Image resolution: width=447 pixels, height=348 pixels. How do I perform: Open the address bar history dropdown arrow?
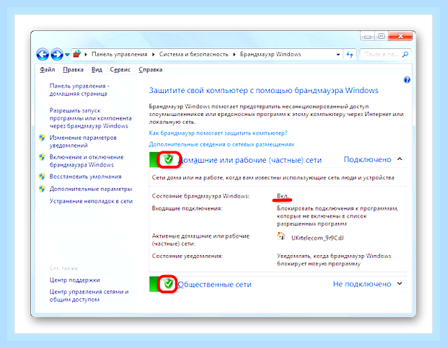click(338, 54)
